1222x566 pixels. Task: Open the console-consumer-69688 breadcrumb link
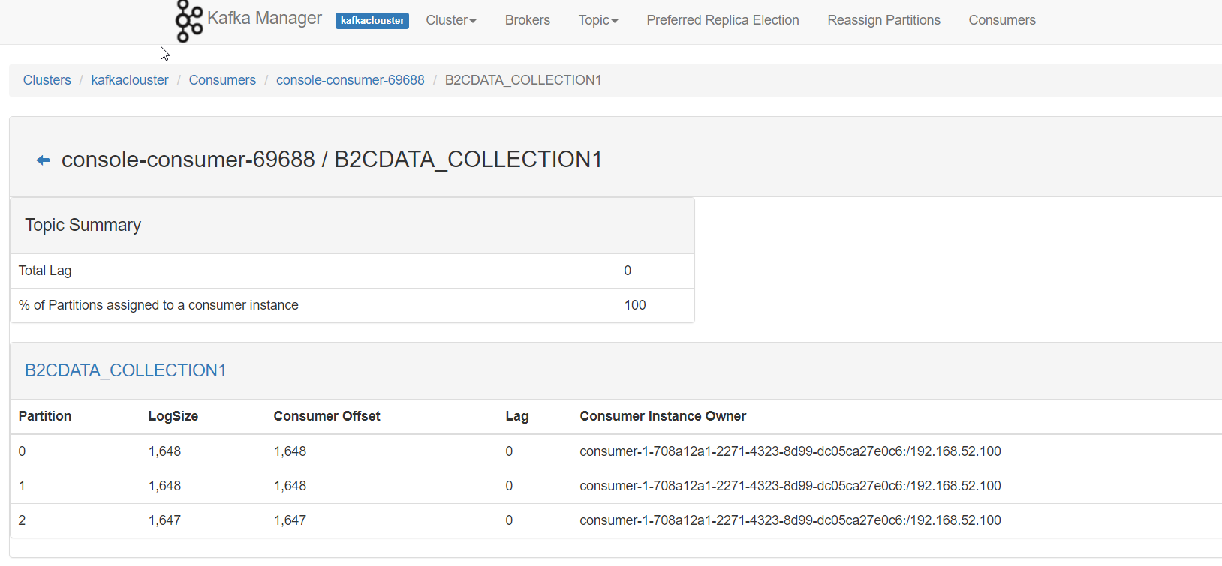(350, 79)
